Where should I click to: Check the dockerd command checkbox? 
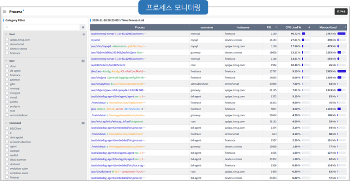(x=7, y=164)
